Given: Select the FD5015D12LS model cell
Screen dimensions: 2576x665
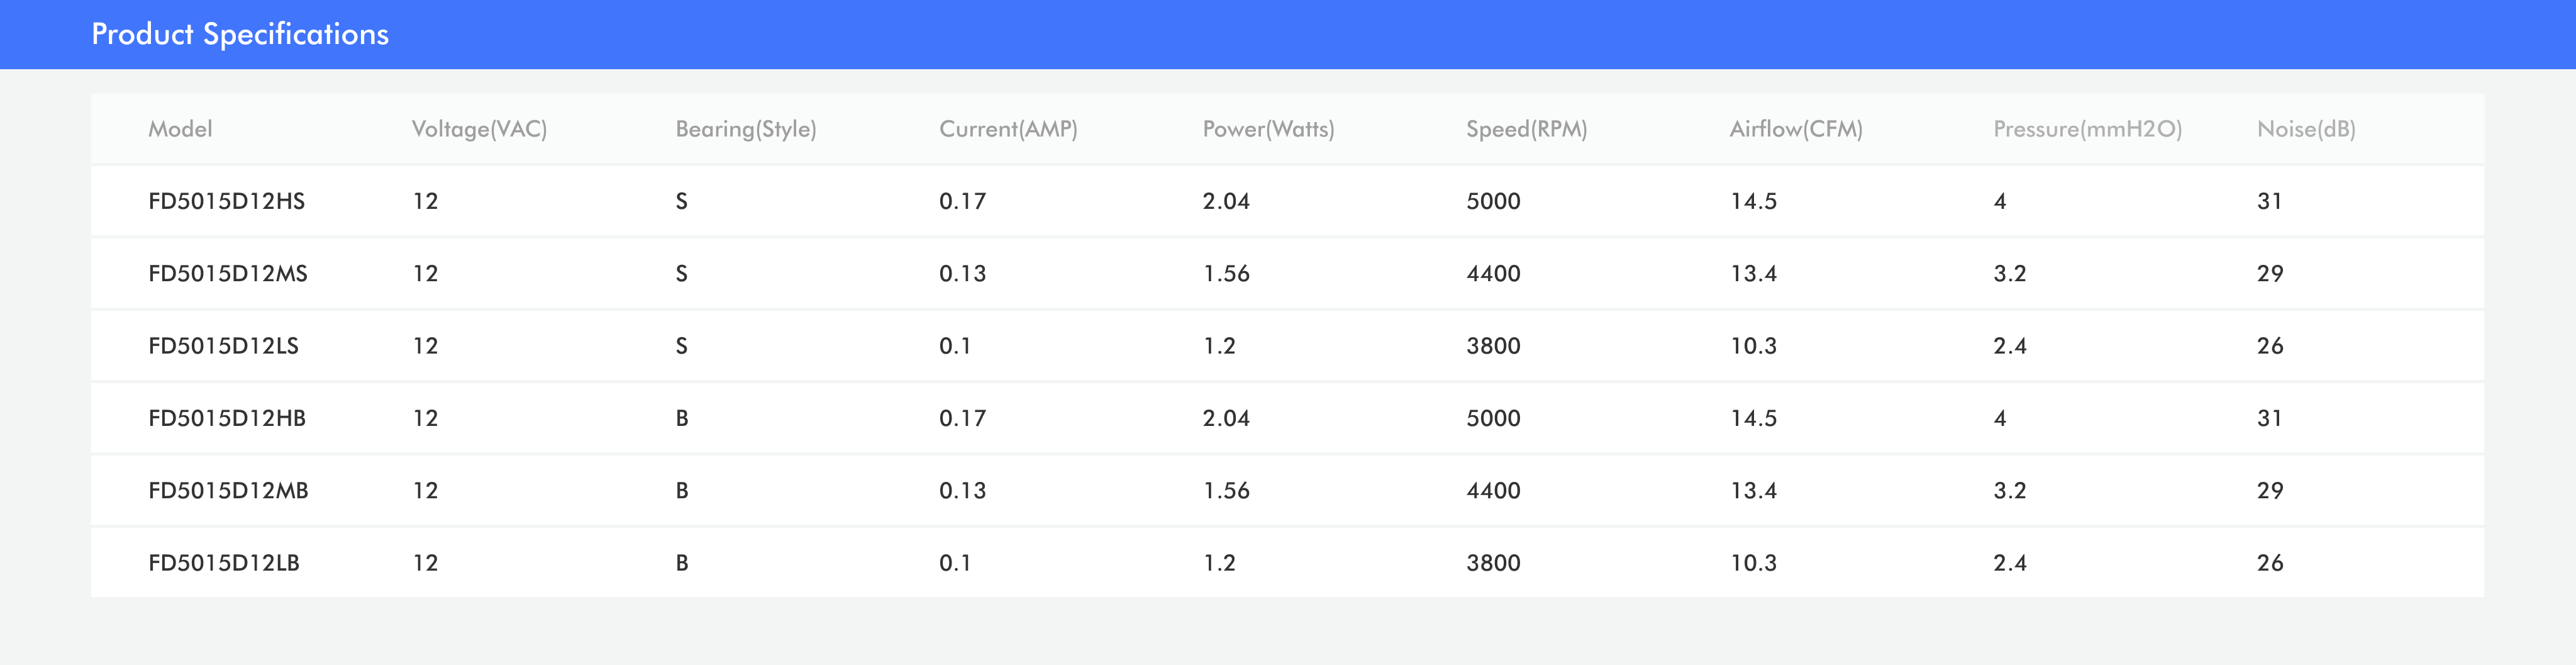Looking at the screenshot, I should [223, 346].
